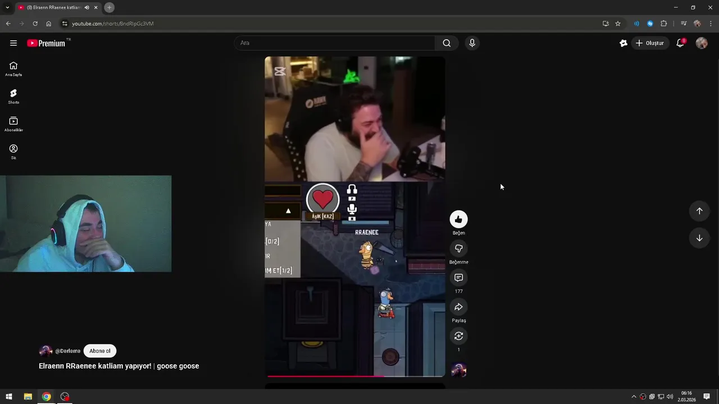Open File Explorer from the taskbar
719x404 pixels.
(28, 397)
